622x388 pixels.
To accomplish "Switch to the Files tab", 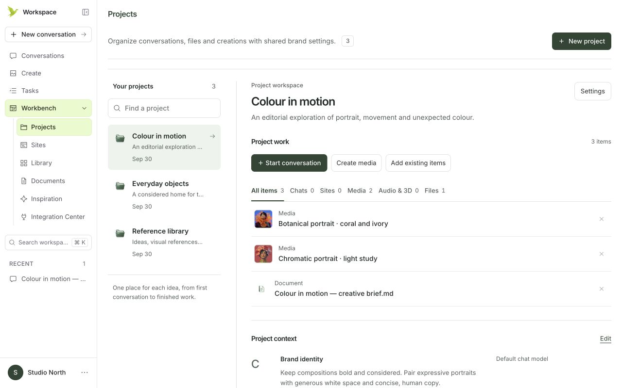I will click(x=434, y=191).
